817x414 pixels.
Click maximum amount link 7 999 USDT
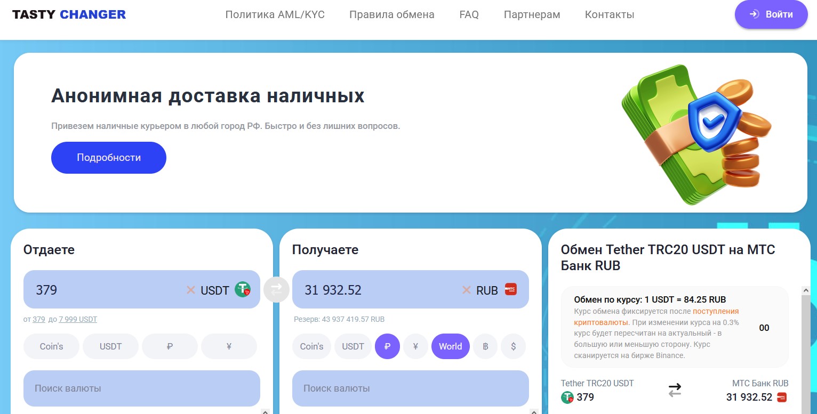click(x=78, y=319)
